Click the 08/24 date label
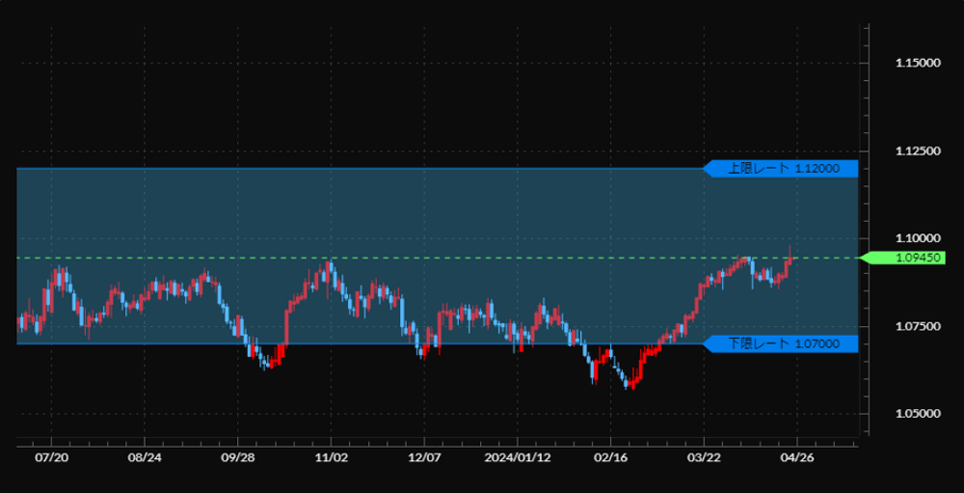 (x=145, y=458)
